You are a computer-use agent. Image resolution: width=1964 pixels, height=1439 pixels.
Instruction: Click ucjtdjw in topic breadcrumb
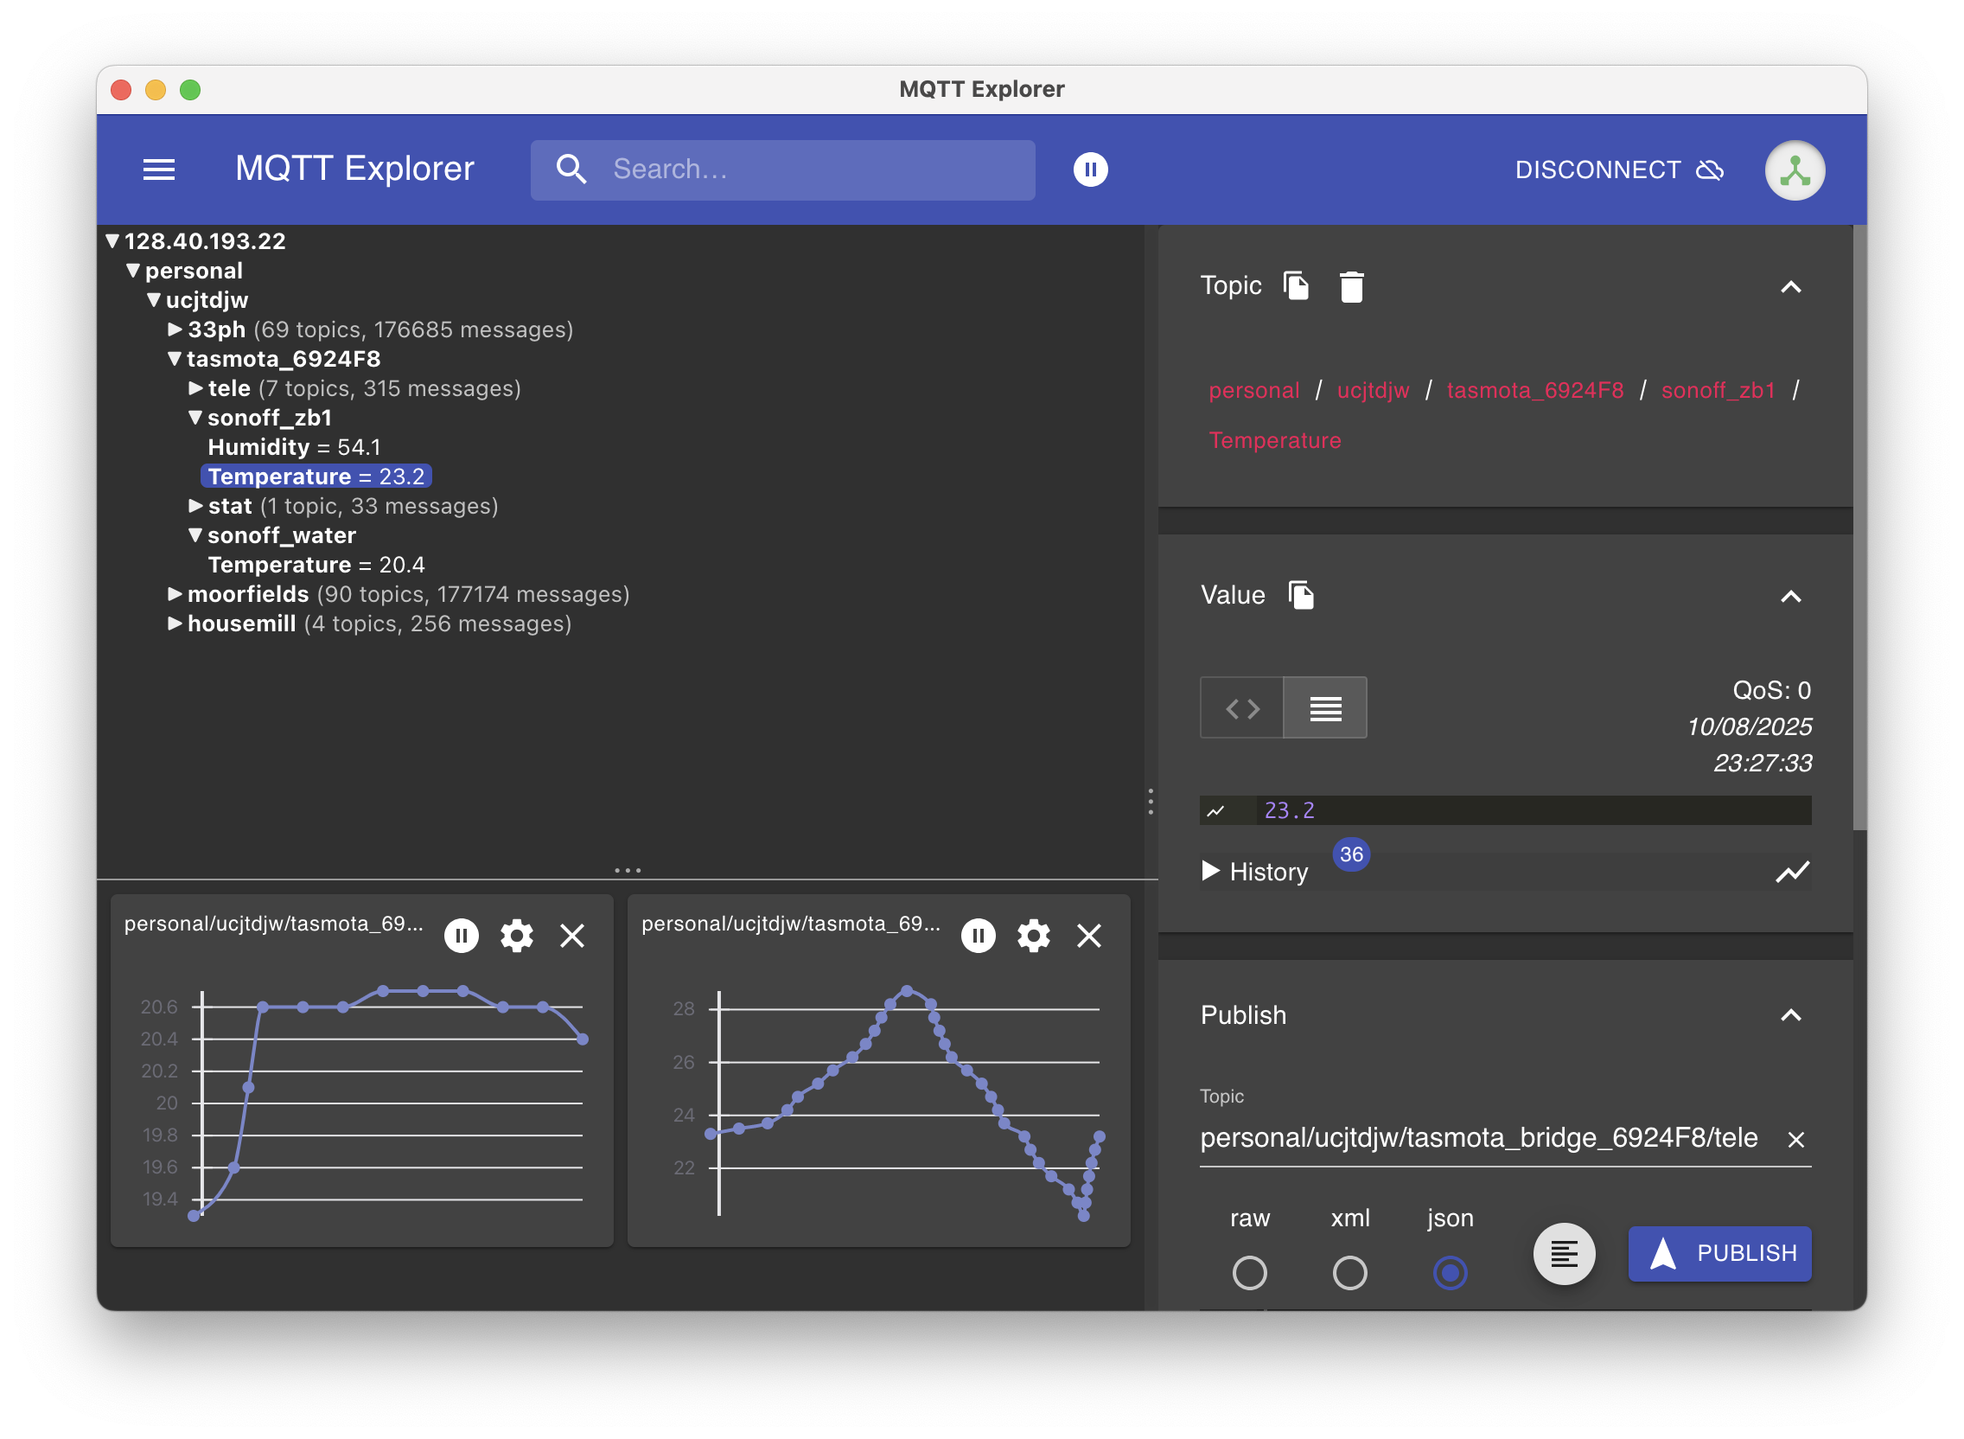(1372, 390)
